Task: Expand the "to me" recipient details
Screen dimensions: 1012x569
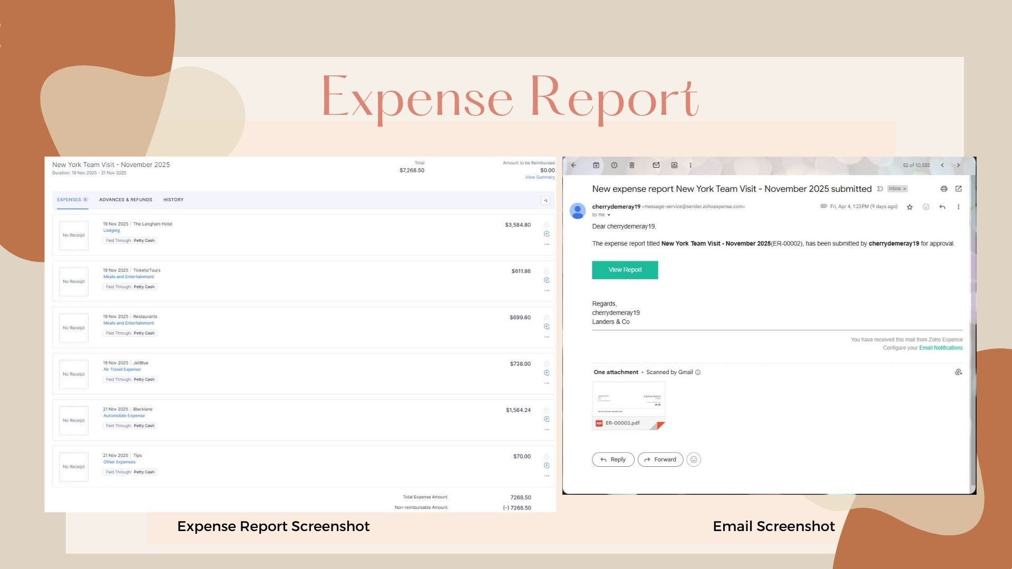Action: [609, 215]
